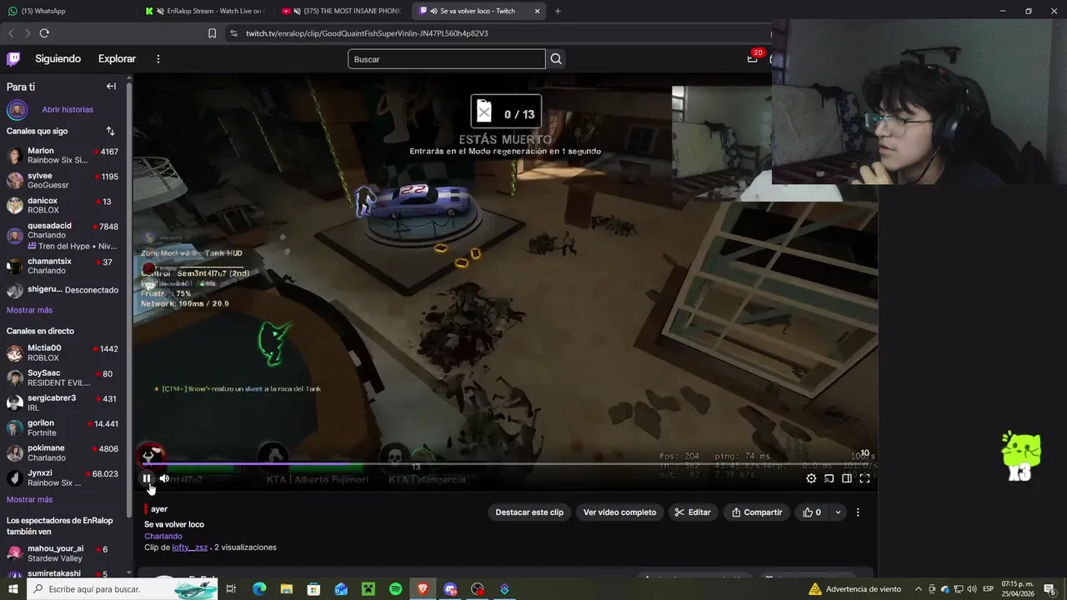The height and width of the screenshot is (600, 1067).
Task: Open Abrir historias
Action: click(68, 109)
